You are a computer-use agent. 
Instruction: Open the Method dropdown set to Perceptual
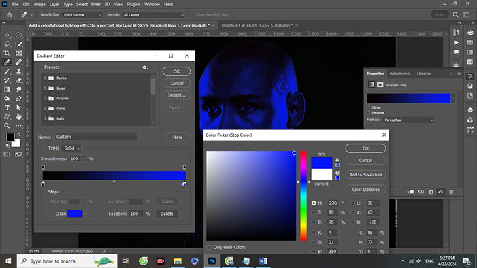(x=408, y=120)
